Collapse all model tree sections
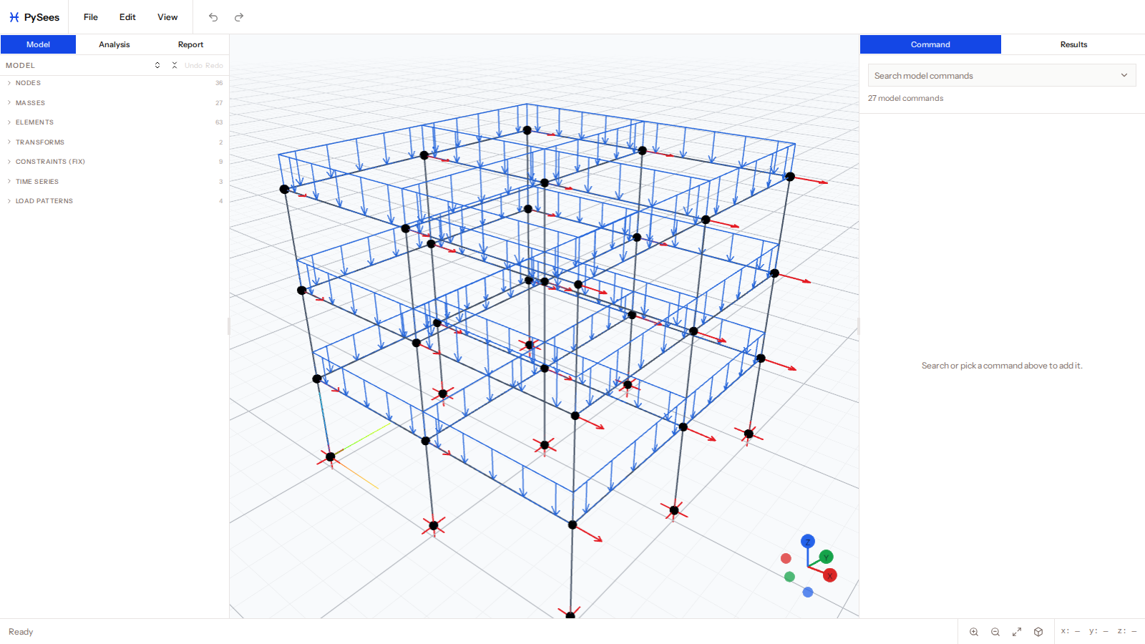1145x644 pixels. 175,65
